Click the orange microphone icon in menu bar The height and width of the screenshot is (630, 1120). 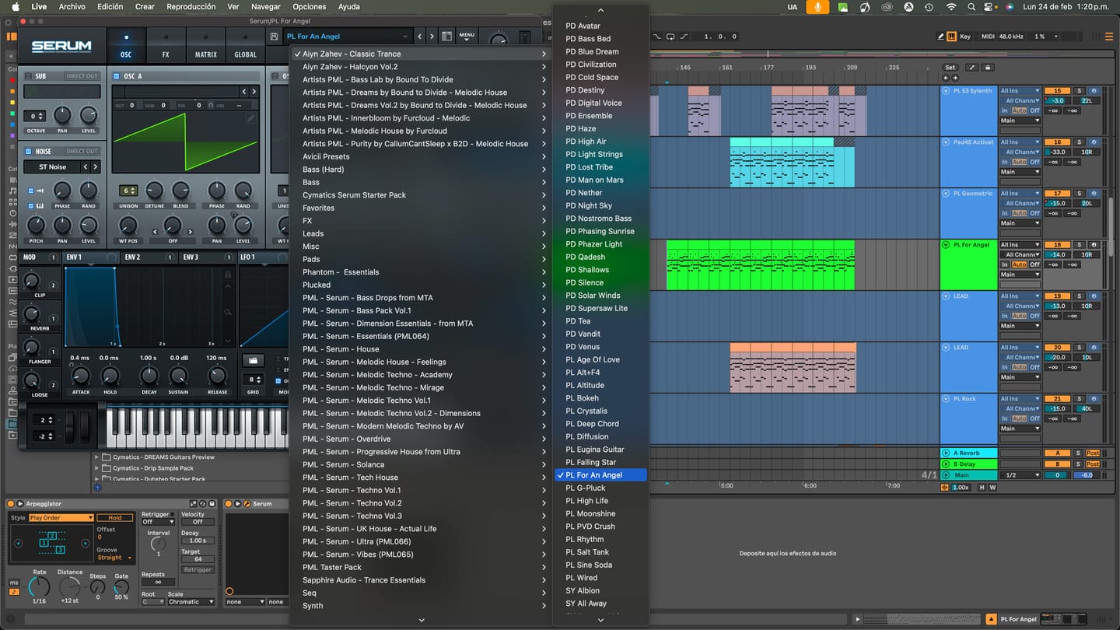pyautogui.click(x=817, y=6)
